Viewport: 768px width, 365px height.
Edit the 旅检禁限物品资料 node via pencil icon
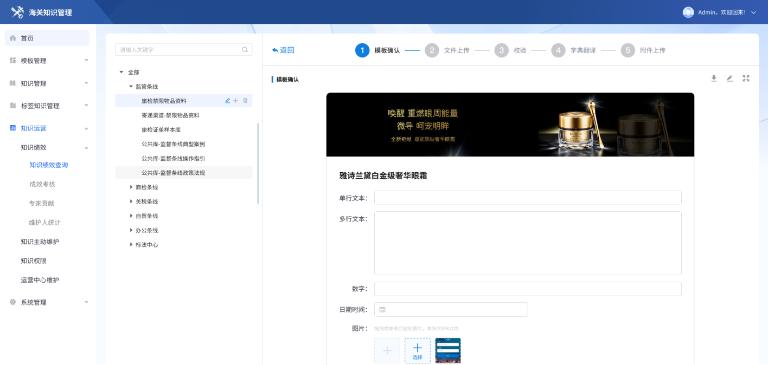[228, 101]
